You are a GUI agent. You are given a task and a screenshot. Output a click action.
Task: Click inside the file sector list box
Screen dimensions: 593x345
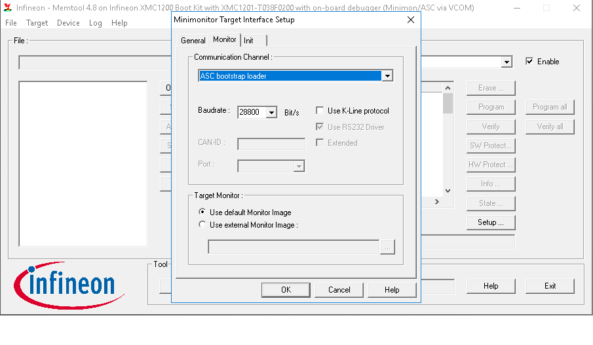tap(83, 163)
